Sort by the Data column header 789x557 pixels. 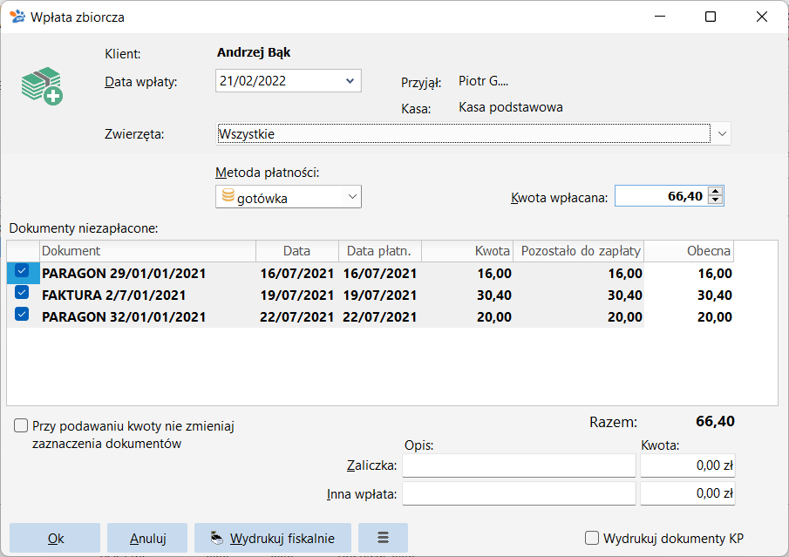297,251
